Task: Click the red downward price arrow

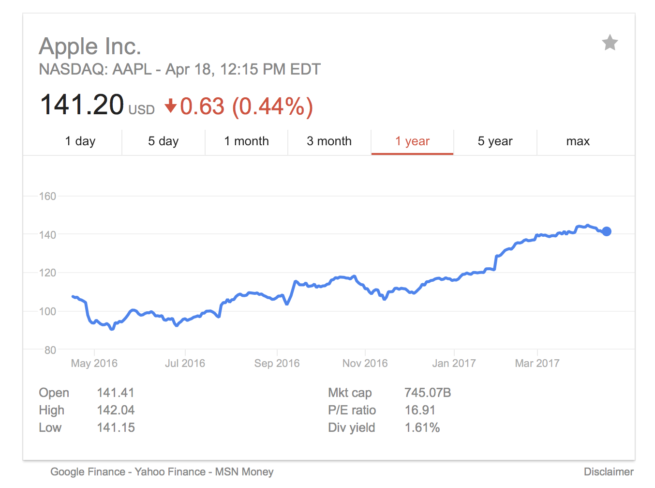Action: click(170, 106)
